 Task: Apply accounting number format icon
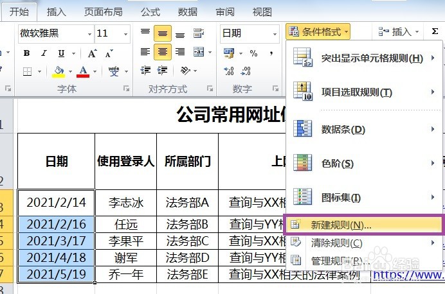(230, 53)
